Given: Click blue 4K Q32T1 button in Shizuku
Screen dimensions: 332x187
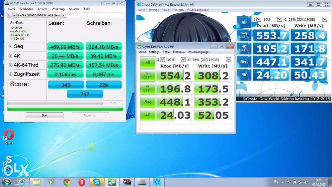Looking at the screenshot, I should (244, 48).
